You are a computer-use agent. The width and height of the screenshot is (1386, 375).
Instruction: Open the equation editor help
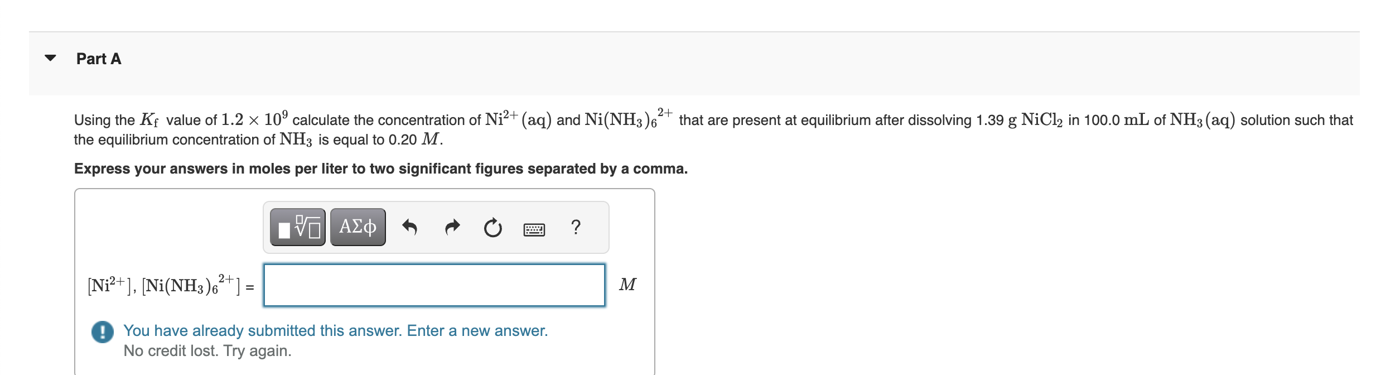(x=576, y=228)
